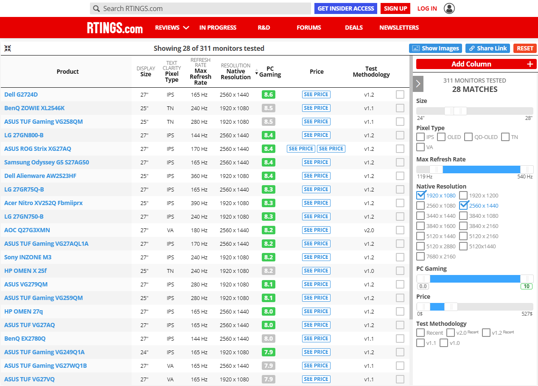Open the R&D menu item
This screenshot has height=386, width=538.
pyautogui.click(x=263, y=28)
